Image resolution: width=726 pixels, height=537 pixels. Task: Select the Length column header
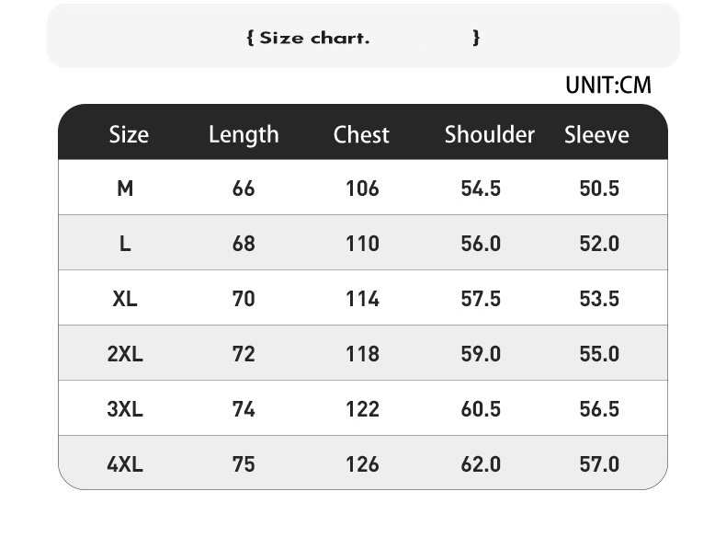pos(244,134)
